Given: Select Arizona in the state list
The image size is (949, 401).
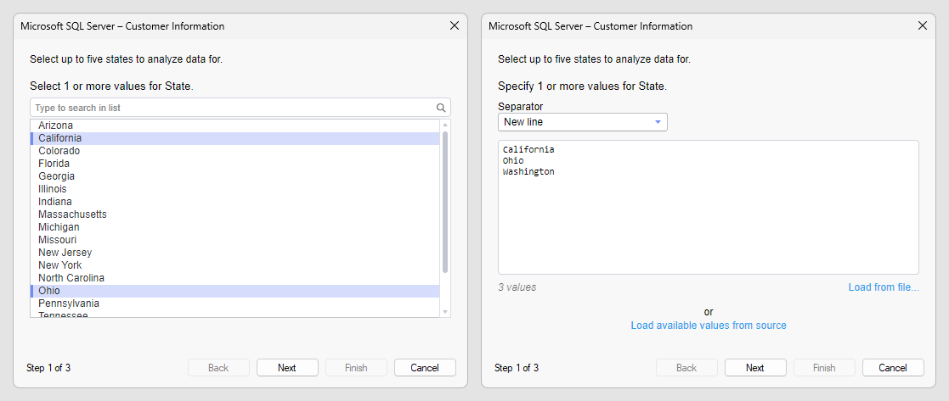Looking at the screenshot, I should (234, 125).
